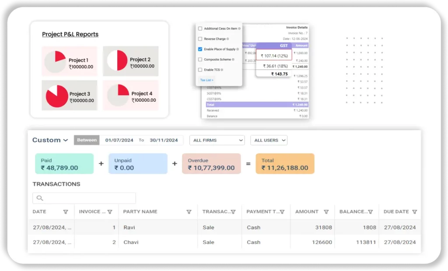Click the filter icon on Date column

pos(66,212)
